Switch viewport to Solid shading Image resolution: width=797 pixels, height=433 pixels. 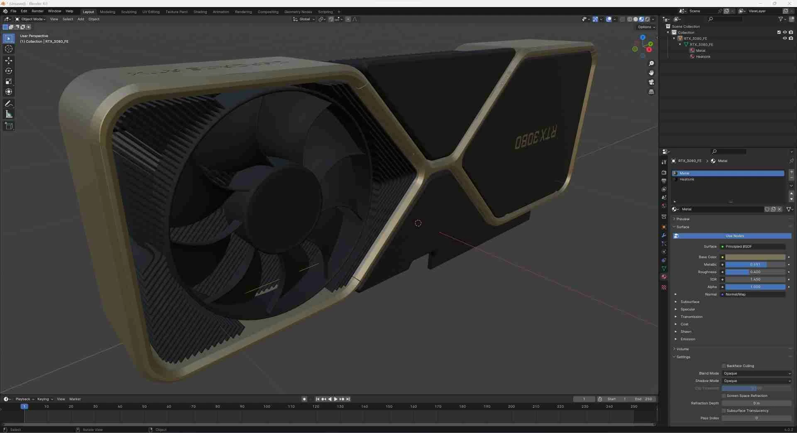636,19
